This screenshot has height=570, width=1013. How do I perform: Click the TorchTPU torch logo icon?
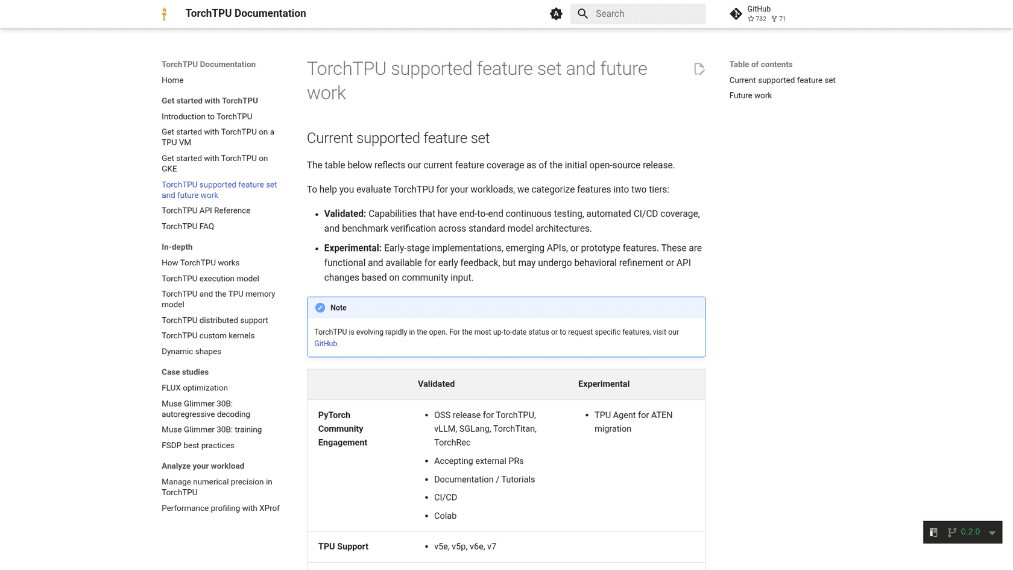[x=164, y=14]
